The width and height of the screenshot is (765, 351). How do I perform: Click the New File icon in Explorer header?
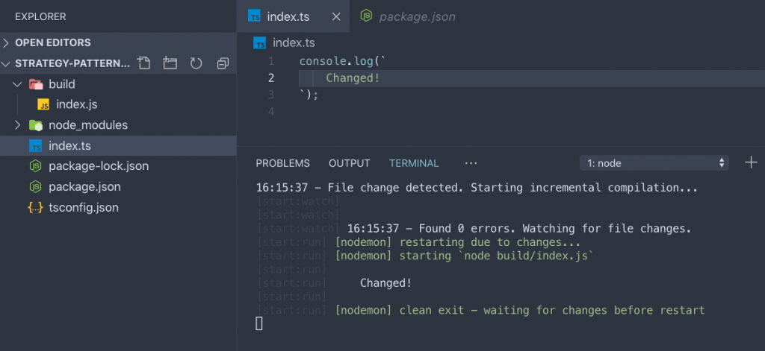tap(144, 63)
